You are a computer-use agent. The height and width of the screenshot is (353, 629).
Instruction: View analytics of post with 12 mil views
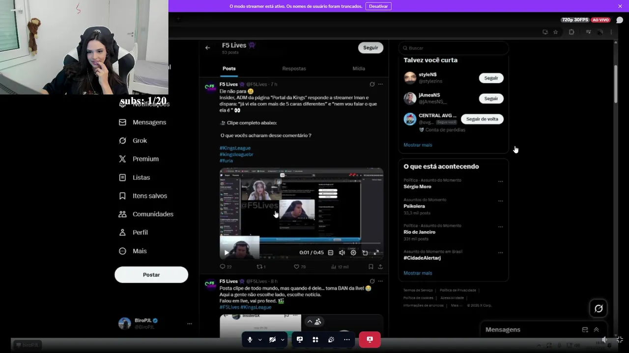point(340,267)
